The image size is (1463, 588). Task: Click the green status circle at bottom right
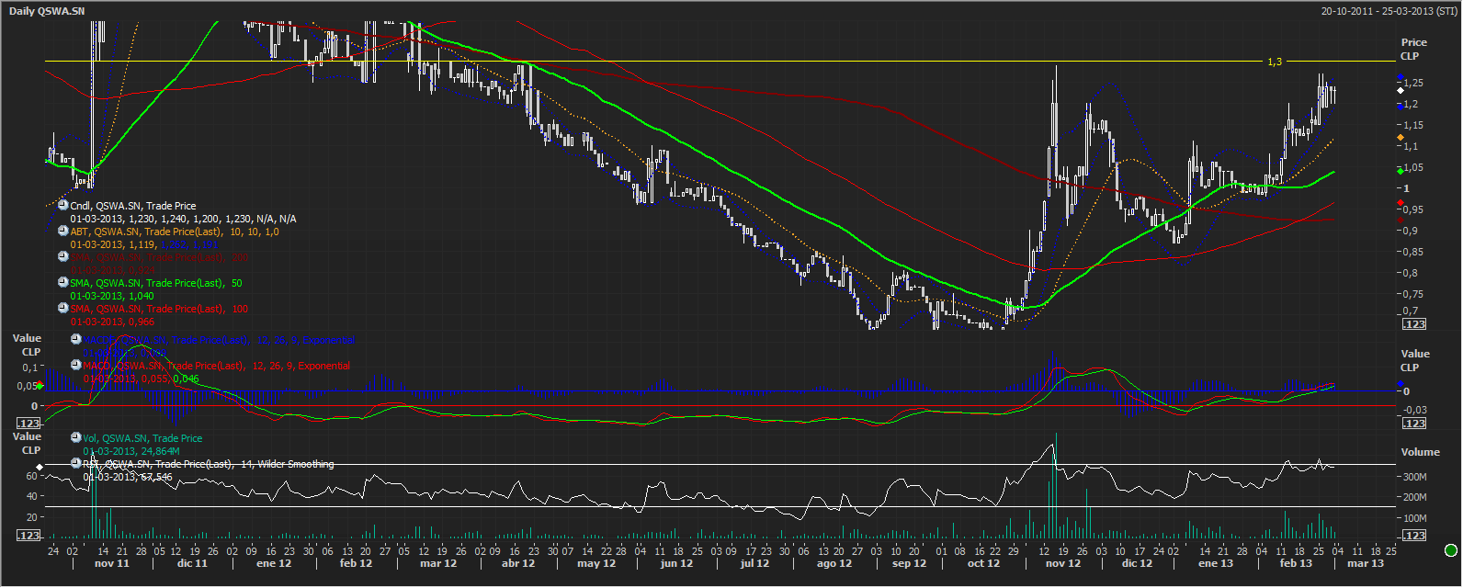pyautogui.click(x=1451, y=551)
